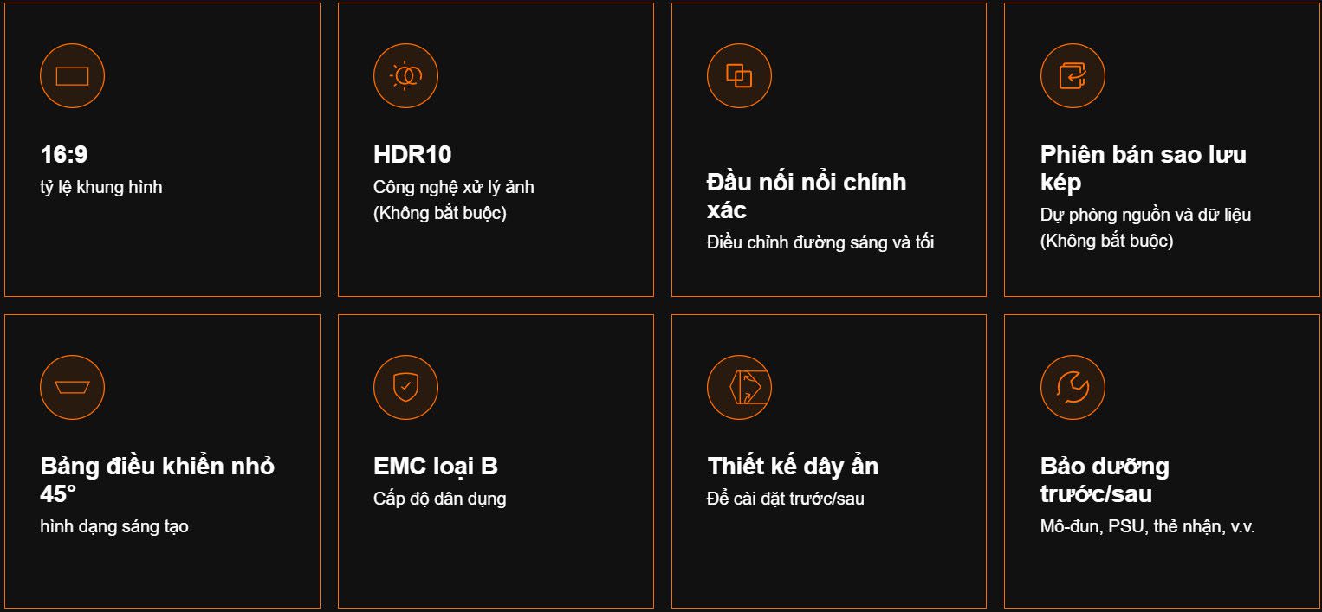Click 'Điều chỉnh đường sáng và tối' description
The width and height of the screenshot is (1322, 612).
820,242
